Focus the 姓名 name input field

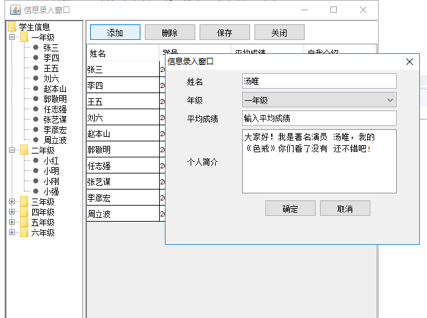tap(319, 81)
